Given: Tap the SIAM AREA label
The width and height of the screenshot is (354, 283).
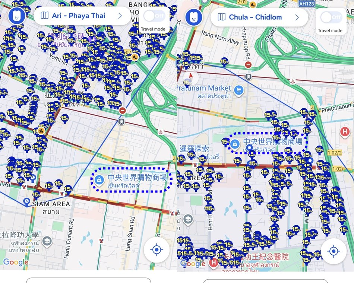Looking at the screenshot, I should (51, 204).
